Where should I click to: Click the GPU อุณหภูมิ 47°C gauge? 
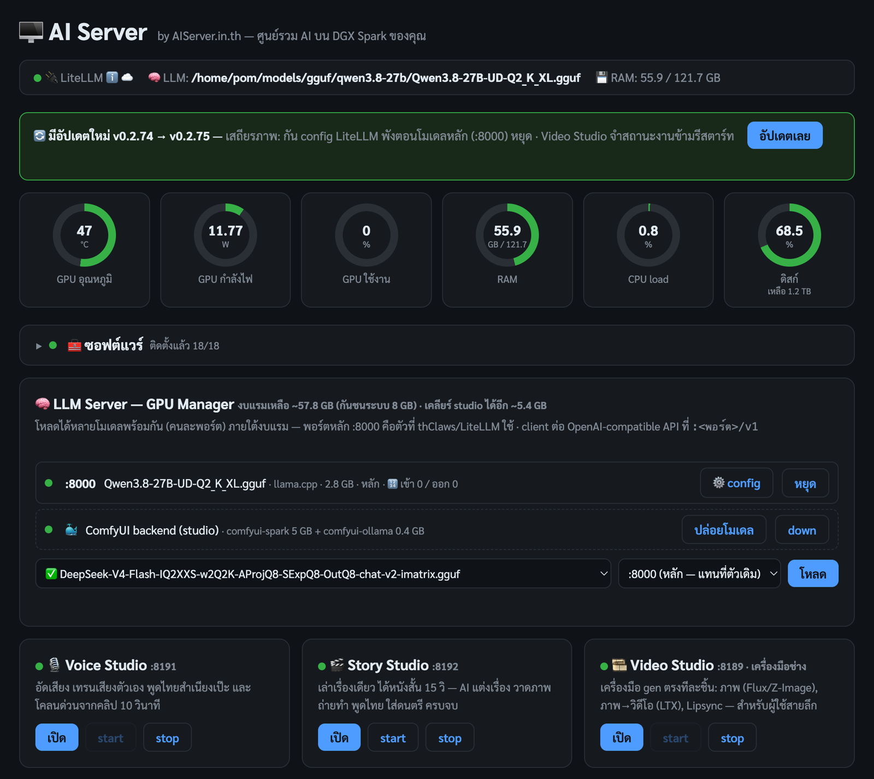(84, 235)
